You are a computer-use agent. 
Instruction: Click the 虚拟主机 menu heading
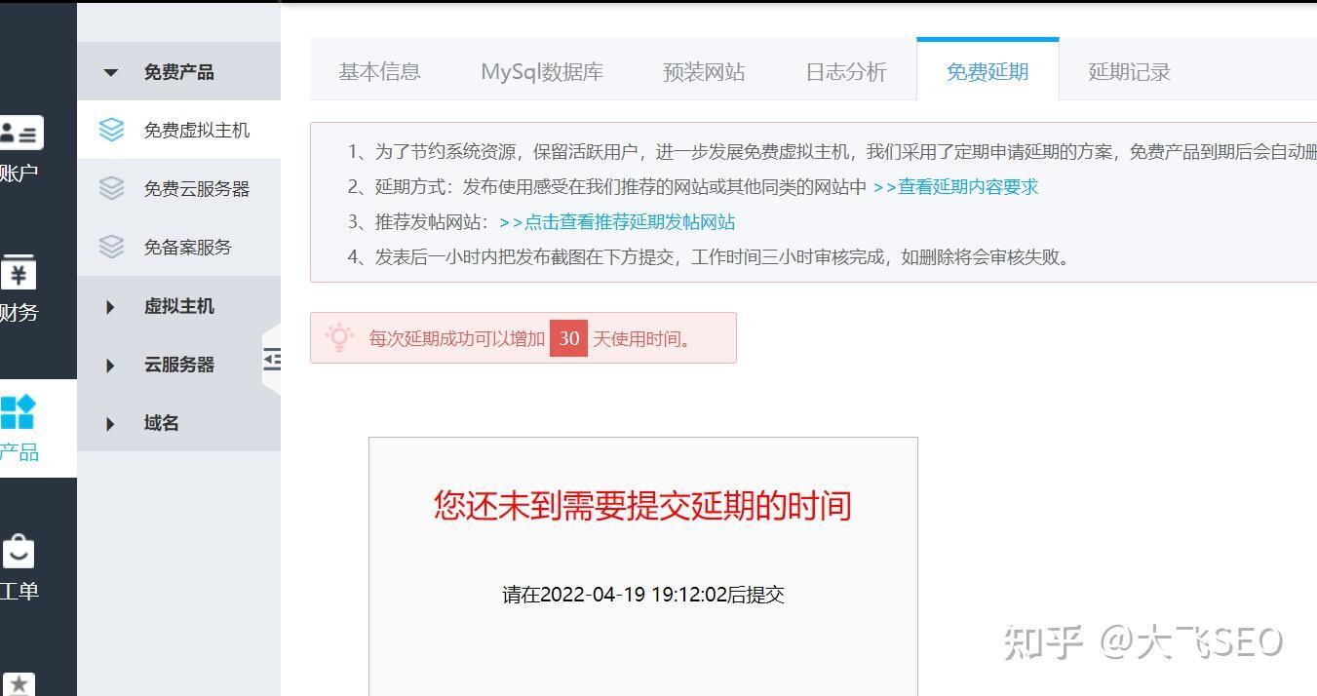click(x=179, y=306)
